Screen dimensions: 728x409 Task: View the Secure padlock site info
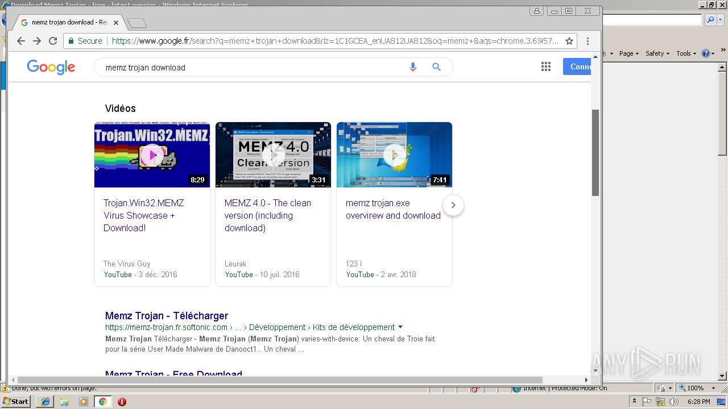pos(85,41)
